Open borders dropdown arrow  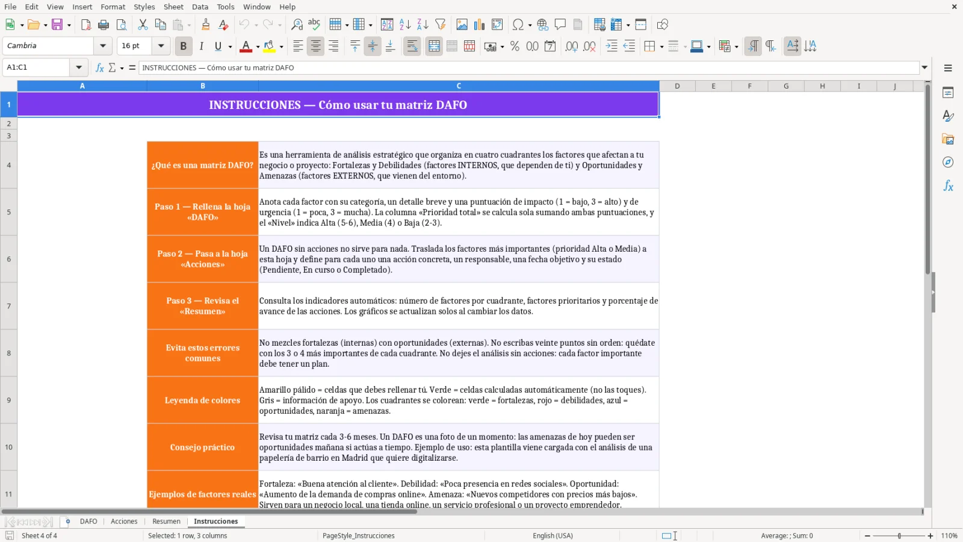[x=661, y=46]
